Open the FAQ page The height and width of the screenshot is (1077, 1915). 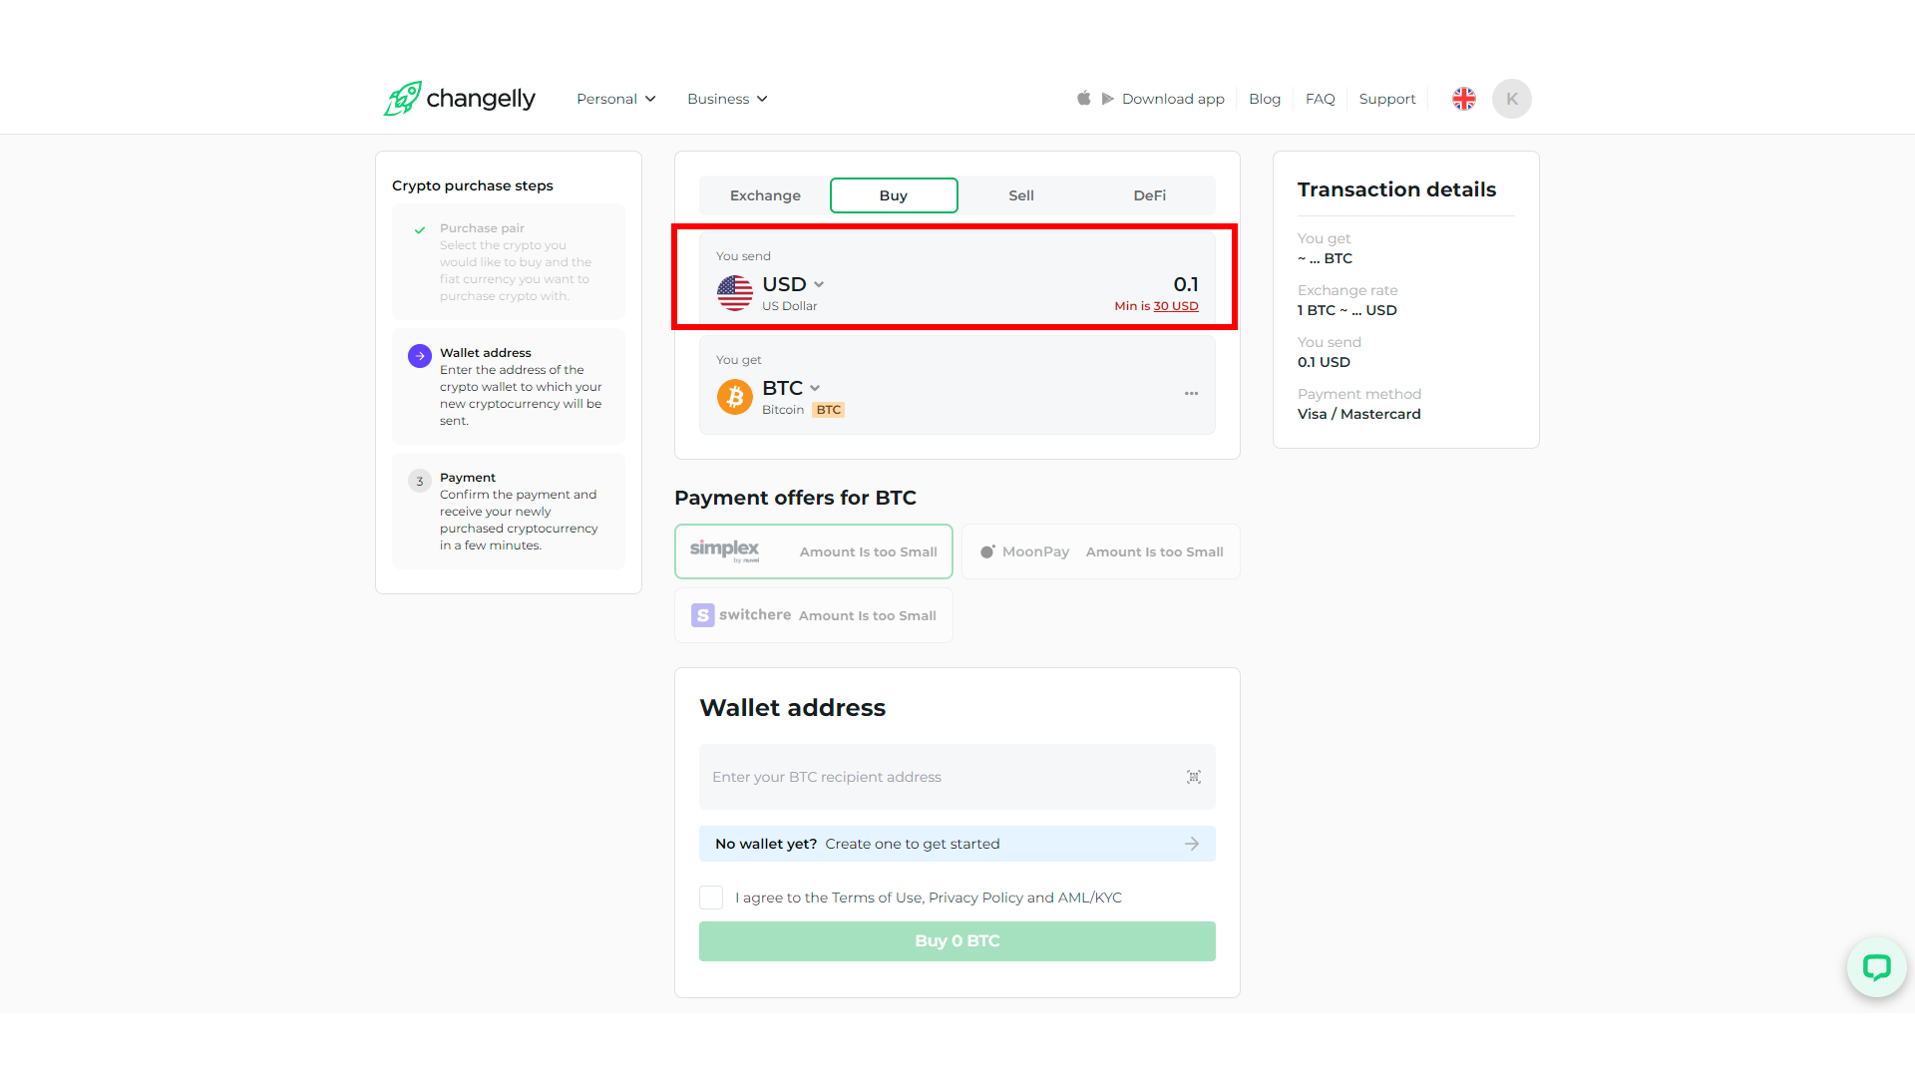1320,98
